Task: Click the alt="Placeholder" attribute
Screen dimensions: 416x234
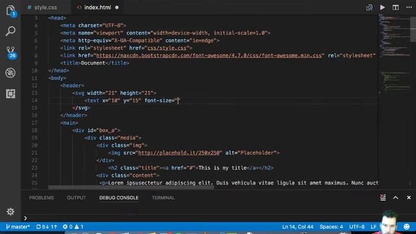Action: [251, 153]
